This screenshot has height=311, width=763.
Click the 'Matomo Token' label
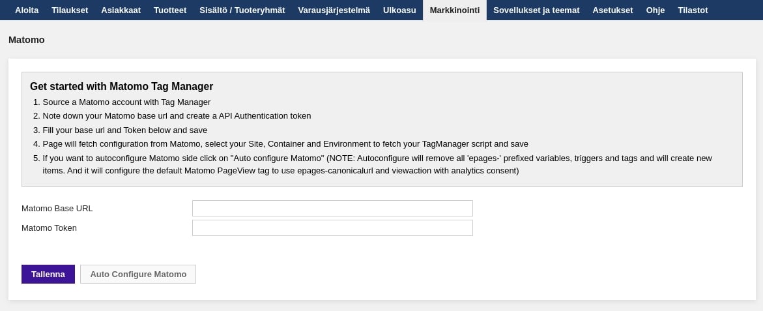[49, 228]
